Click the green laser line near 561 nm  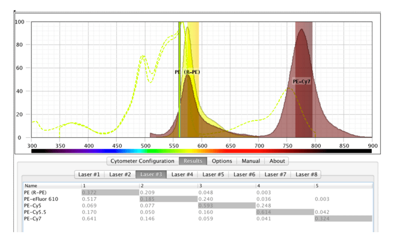click(179, 79)
